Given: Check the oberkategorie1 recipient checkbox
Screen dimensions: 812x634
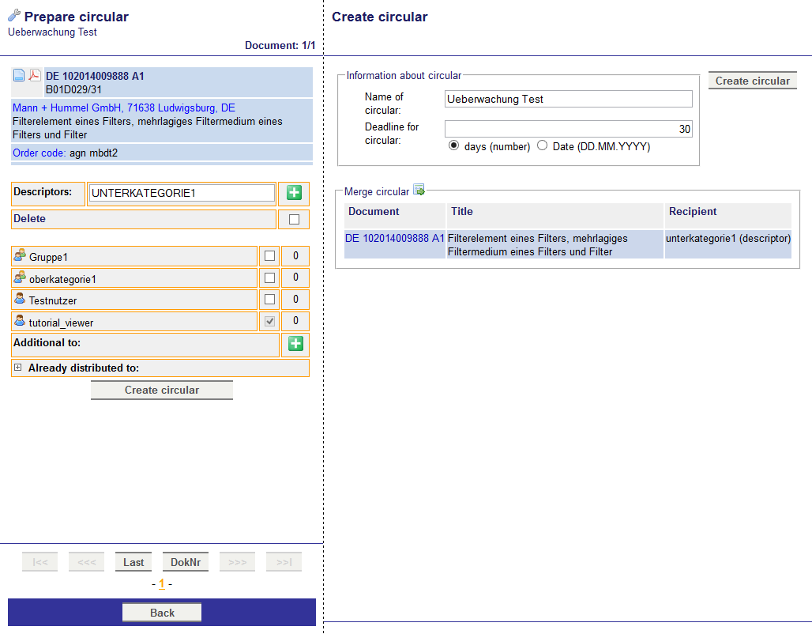Looking at the screenshot, I should [270, 277].
